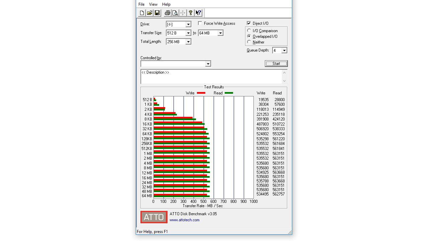Click the 500 axis tick label
The height and width of the screenshot is (241, 428).
pos(203,202)
